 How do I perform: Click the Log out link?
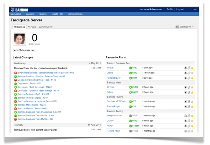coord(180,9)
